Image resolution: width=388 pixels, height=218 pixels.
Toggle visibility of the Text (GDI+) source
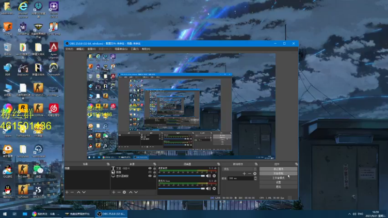pos(150,168)
